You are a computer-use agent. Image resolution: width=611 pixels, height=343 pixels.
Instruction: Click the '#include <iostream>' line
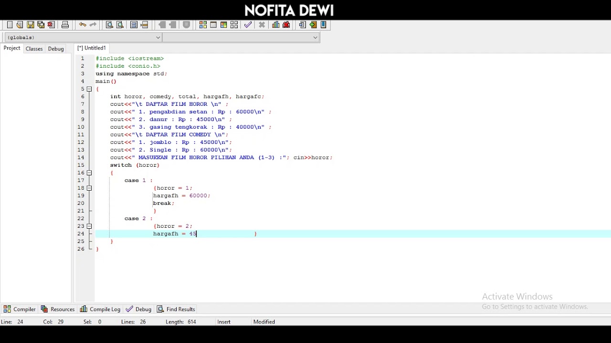(130, 59)
